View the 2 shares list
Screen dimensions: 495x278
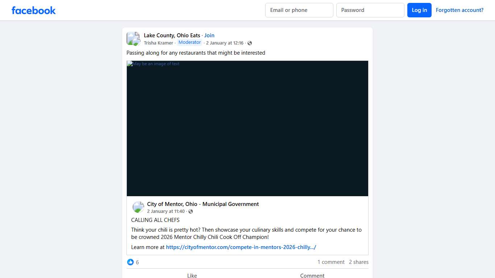click(358, 262)
